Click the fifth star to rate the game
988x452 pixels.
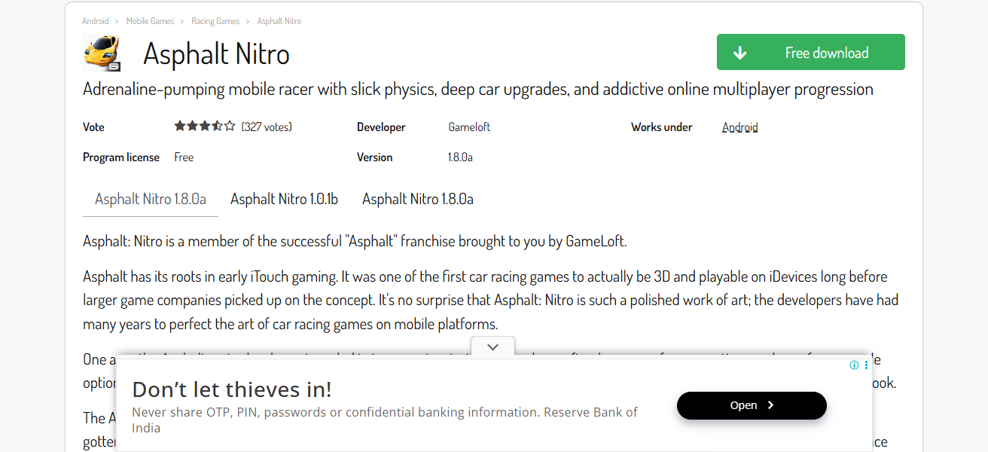pyautogui.click(x=227, y=126)
